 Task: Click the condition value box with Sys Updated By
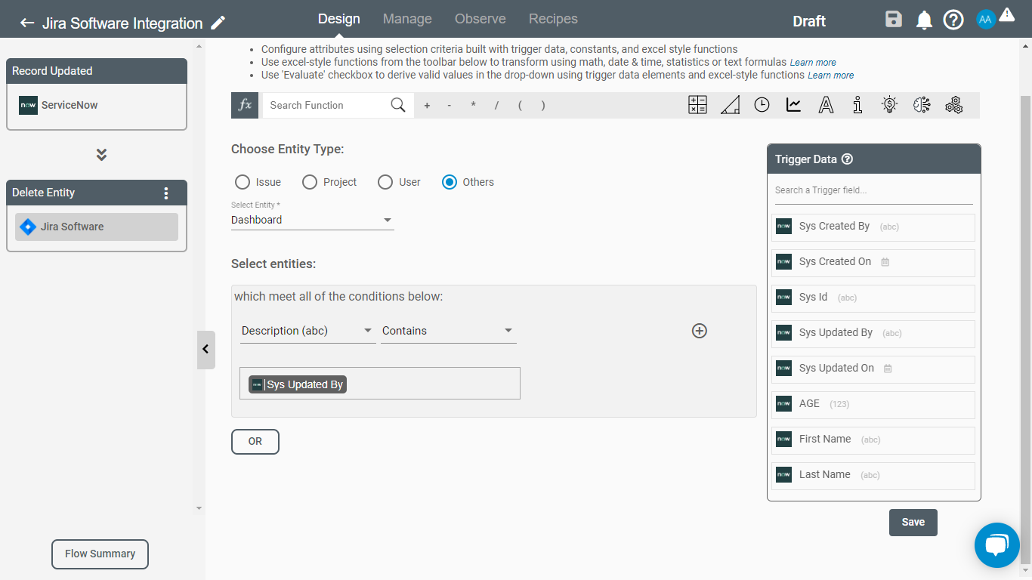point(380,383)
